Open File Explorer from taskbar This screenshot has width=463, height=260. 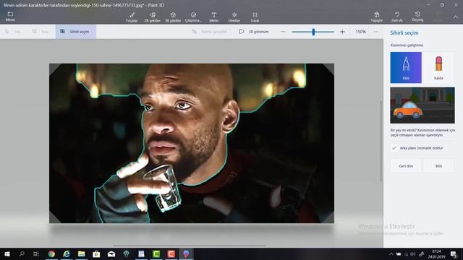tap(82, 254)
